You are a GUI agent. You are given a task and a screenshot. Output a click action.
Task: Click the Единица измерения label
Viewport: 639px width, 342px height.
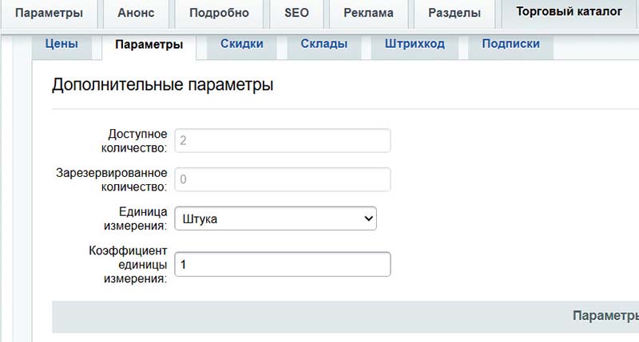tap(135, 218)
